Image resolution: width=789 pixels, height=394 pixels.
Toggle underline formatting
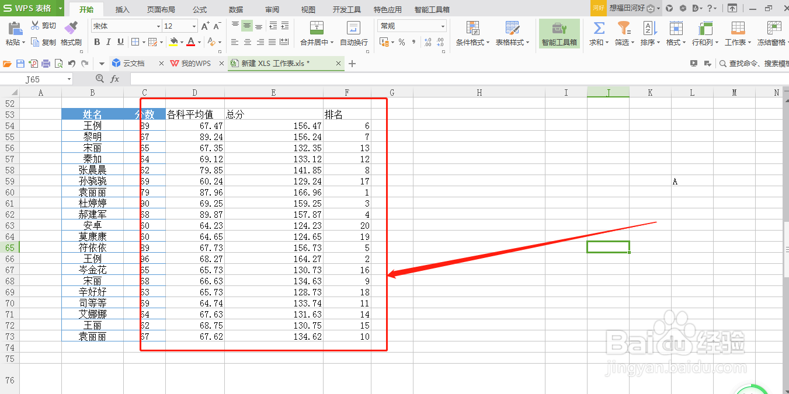[120, 42]
